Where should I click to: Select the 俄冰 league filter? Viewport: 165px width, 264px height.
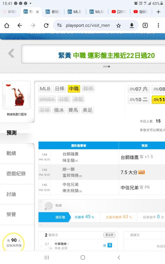coord(59,110)
